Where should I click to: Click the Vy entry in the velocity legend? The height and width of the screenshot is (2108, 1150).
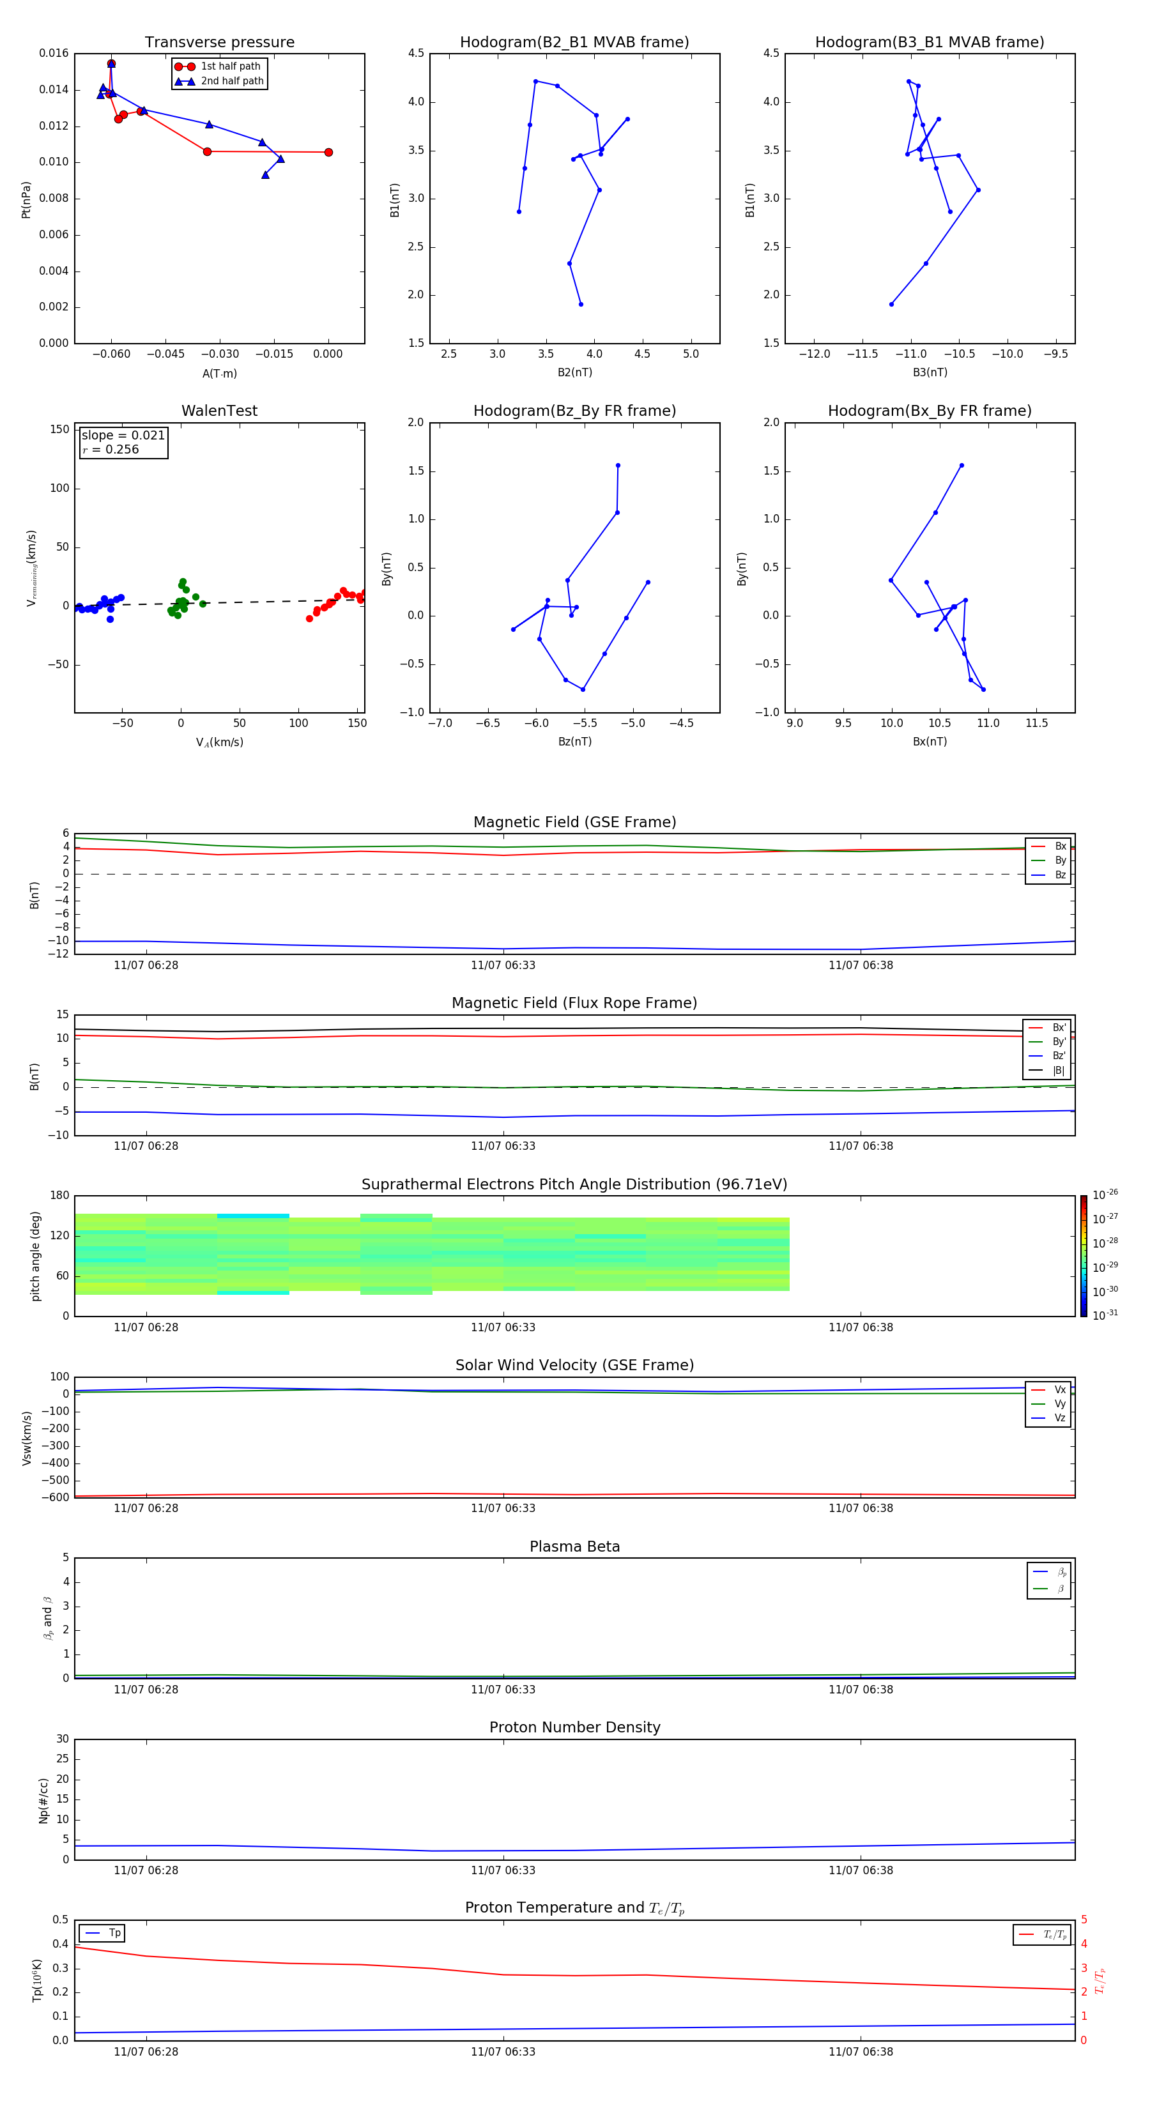coord(1049,1403)
